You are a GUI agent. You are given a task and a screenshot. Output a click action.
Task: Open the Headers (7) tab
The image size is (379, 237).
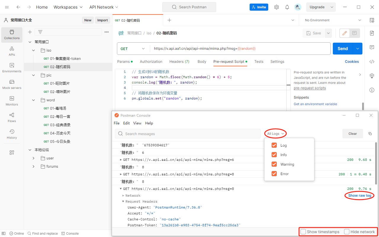click(179, 62)
